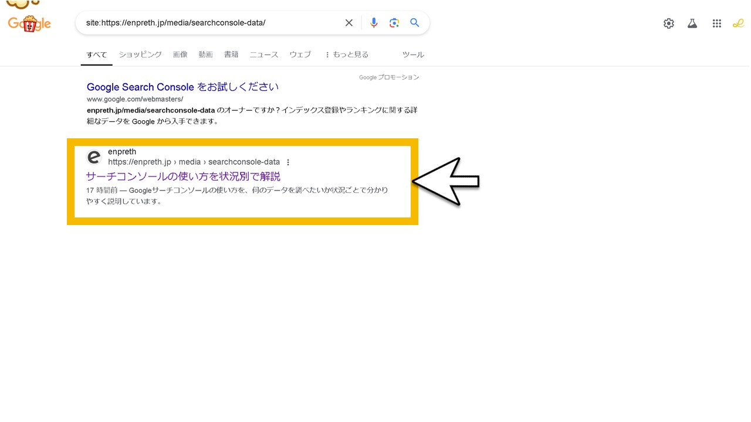751x422 pixels.
Task: Start a voice search with the microphone
Action: 374,22
